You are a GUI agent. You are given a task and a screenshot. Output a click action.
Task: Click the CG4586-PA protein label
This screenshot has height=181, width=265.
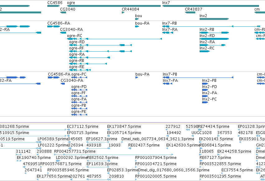[59, 74]
